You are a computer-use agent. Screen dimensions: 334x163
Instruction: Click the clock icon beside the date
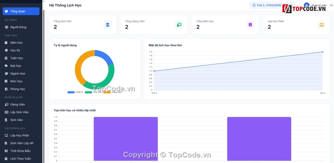click(x=254, y=5)
